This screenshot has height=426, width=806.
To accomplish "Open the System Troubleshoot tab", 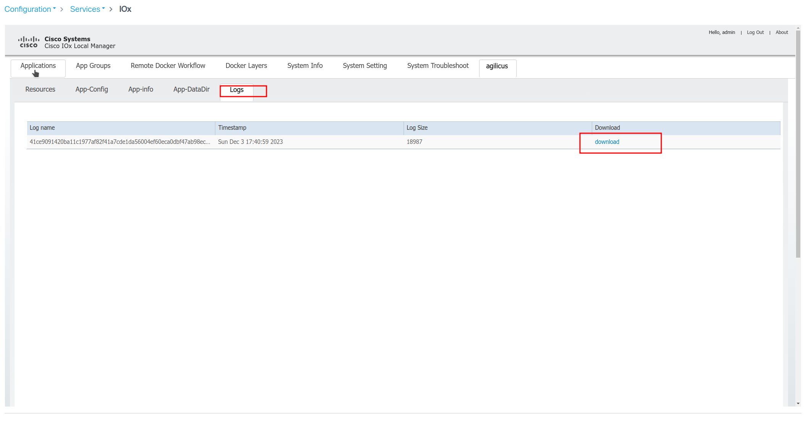I will tap(438, 66).
